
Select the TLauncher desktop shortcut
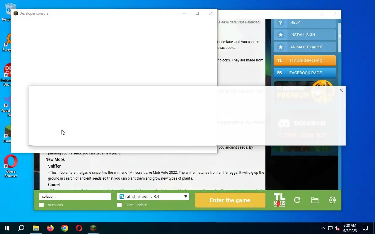pyautogui.click(x=7, y=134)
